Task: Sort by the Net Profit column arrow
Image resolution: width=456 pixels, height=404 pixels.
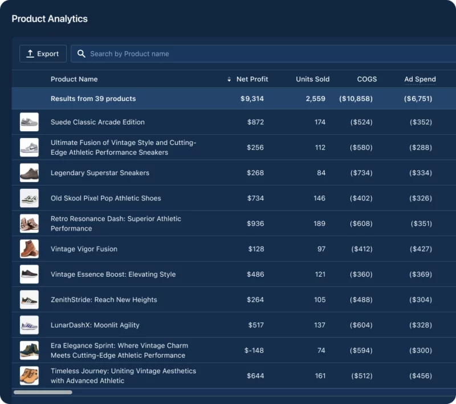Action: tap(229, 79)
